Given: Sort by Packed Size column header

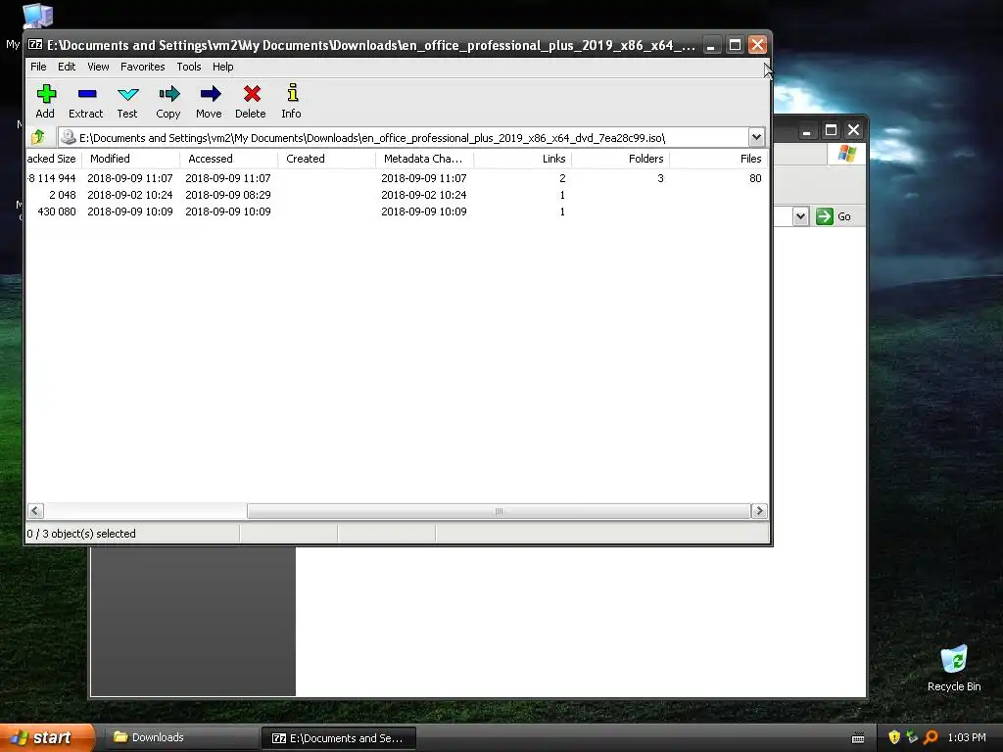Looking at the screenshot, I should 53,159.
